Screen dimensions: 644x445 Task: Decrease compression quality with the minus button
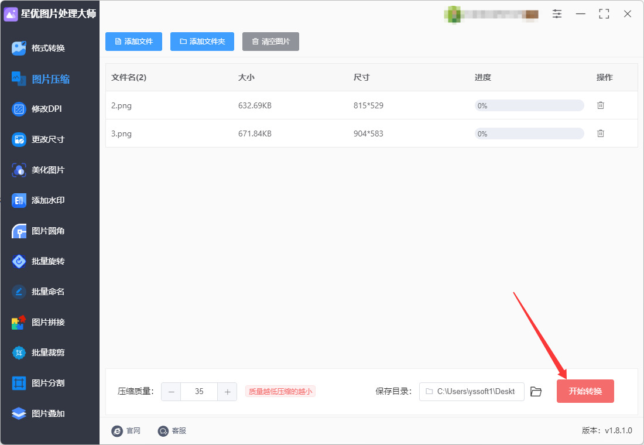point(172,392)
